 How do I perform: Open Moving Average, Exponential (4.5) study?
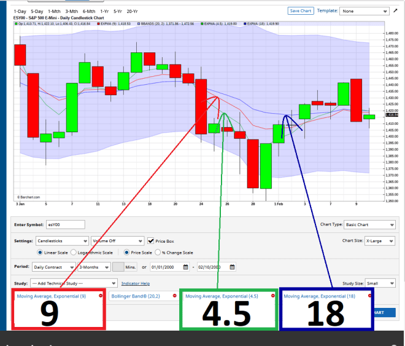[222, 296]
